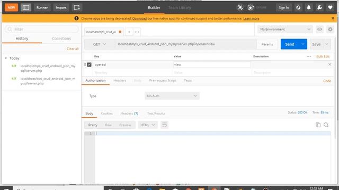Open notifications bell icon
The image size is (339, 190).
(x=309, y=7)
